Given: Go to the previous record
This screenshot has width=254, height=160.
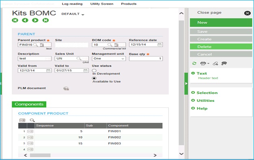Looking at the screenshot, I should [25, 20].
